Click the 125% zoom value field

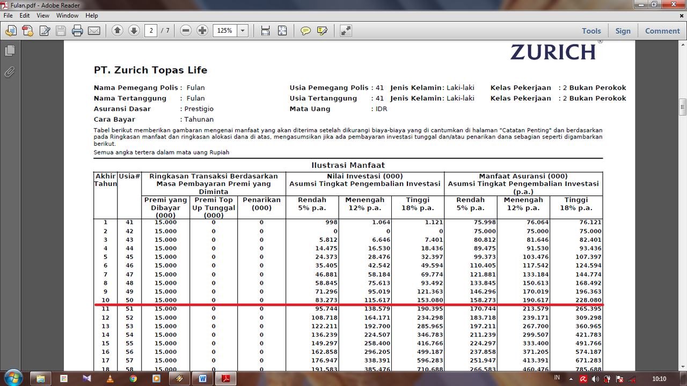tap(225, 31)
